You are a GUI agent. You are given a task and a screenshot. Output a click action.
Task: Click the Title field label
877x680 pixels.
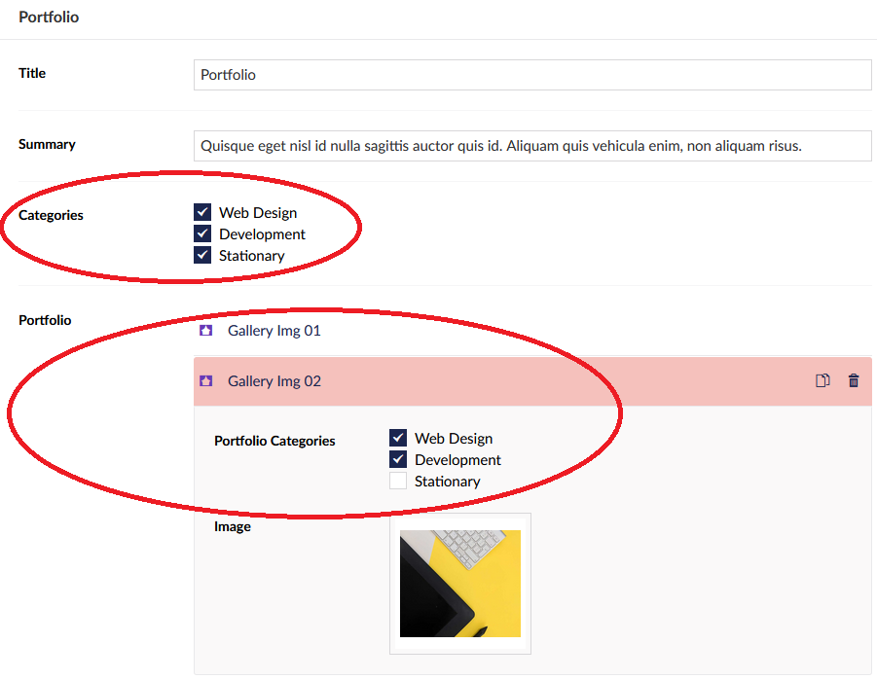tap(32, 73)
